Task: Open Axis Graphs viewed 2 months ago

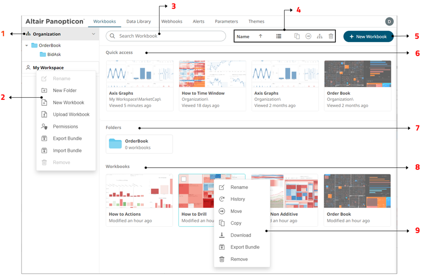Action: (285, 86)
